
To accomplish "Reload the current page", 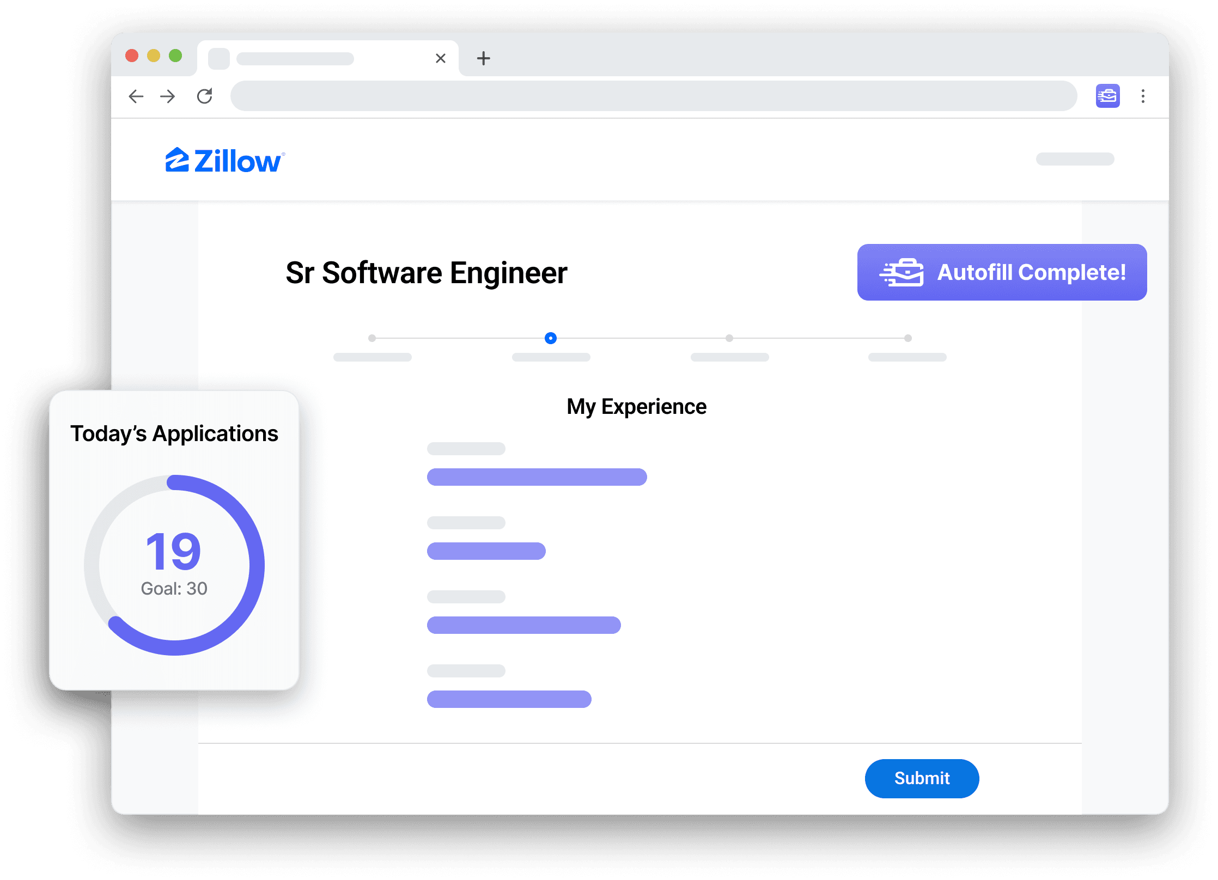I will tap(205, 96).
